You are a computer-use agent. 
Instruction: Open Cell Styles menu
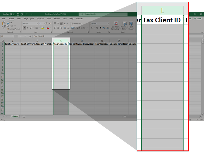point(131,26)
